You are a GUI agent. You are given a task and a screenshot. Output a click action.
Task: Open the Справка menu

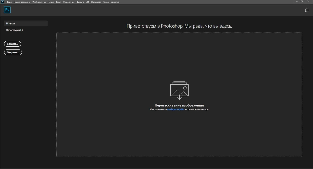(x=115, y=2)
